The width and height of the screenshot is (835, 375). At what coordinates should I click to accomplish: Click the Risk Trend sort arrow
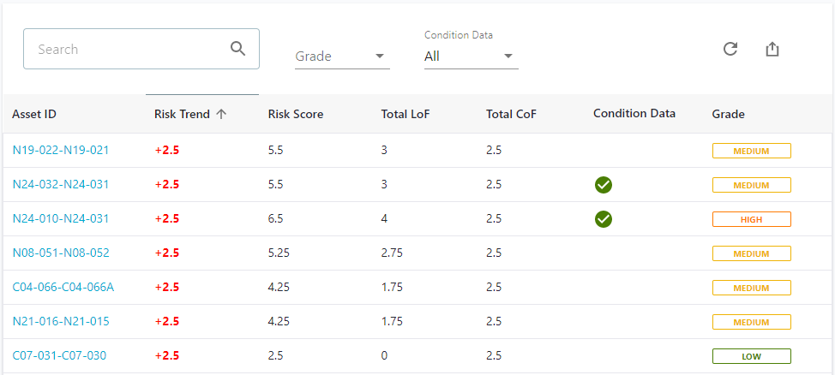point(221,114)
